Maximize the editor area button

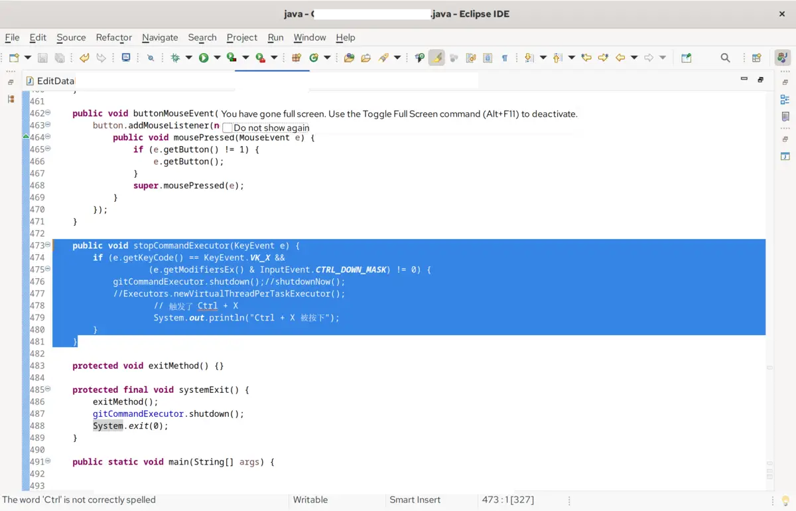[x=760, y=80]
